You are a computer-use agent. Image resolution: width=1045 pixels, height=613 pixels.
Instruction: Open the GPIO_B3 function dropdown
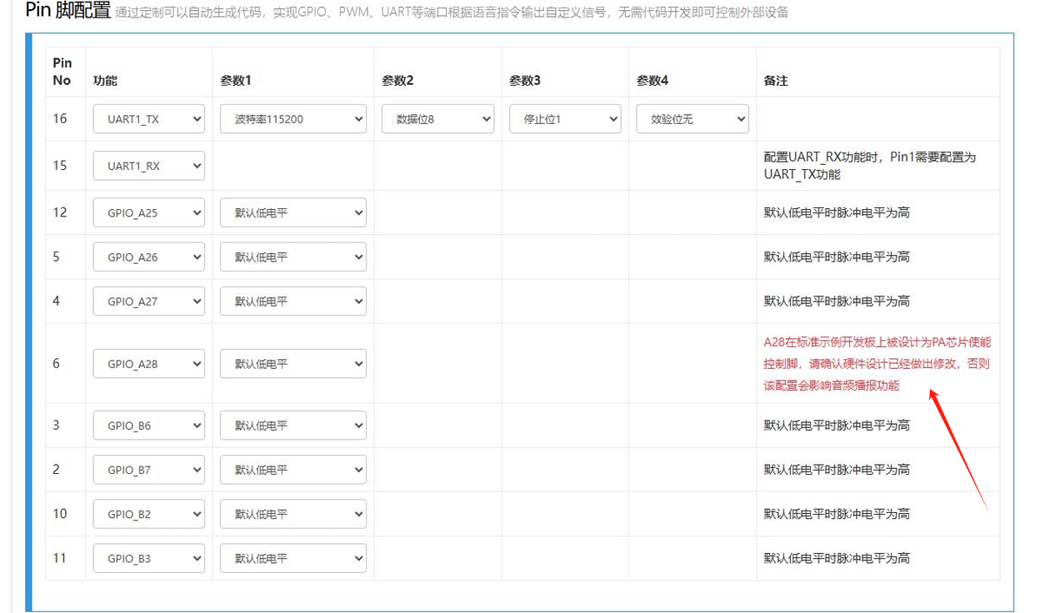pos(149,558)
